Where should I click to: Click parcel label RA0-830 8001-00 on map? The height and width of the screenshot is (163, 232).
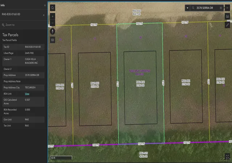137,13
